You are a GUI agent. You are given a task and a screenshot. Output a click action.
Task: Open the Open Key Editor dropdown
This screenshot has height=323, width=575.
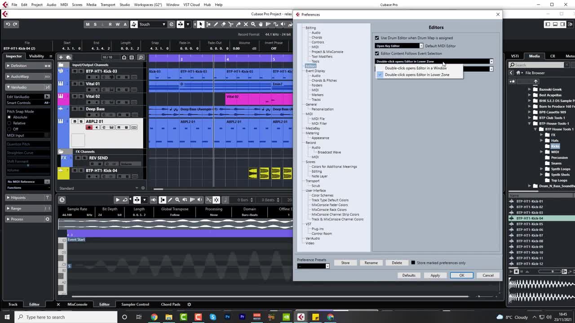(x=399, y=46)
